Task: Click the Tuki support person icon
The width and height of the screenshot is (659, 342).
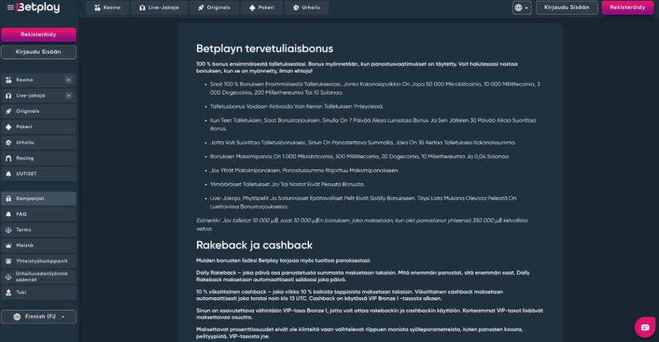Action: [8, 292]
